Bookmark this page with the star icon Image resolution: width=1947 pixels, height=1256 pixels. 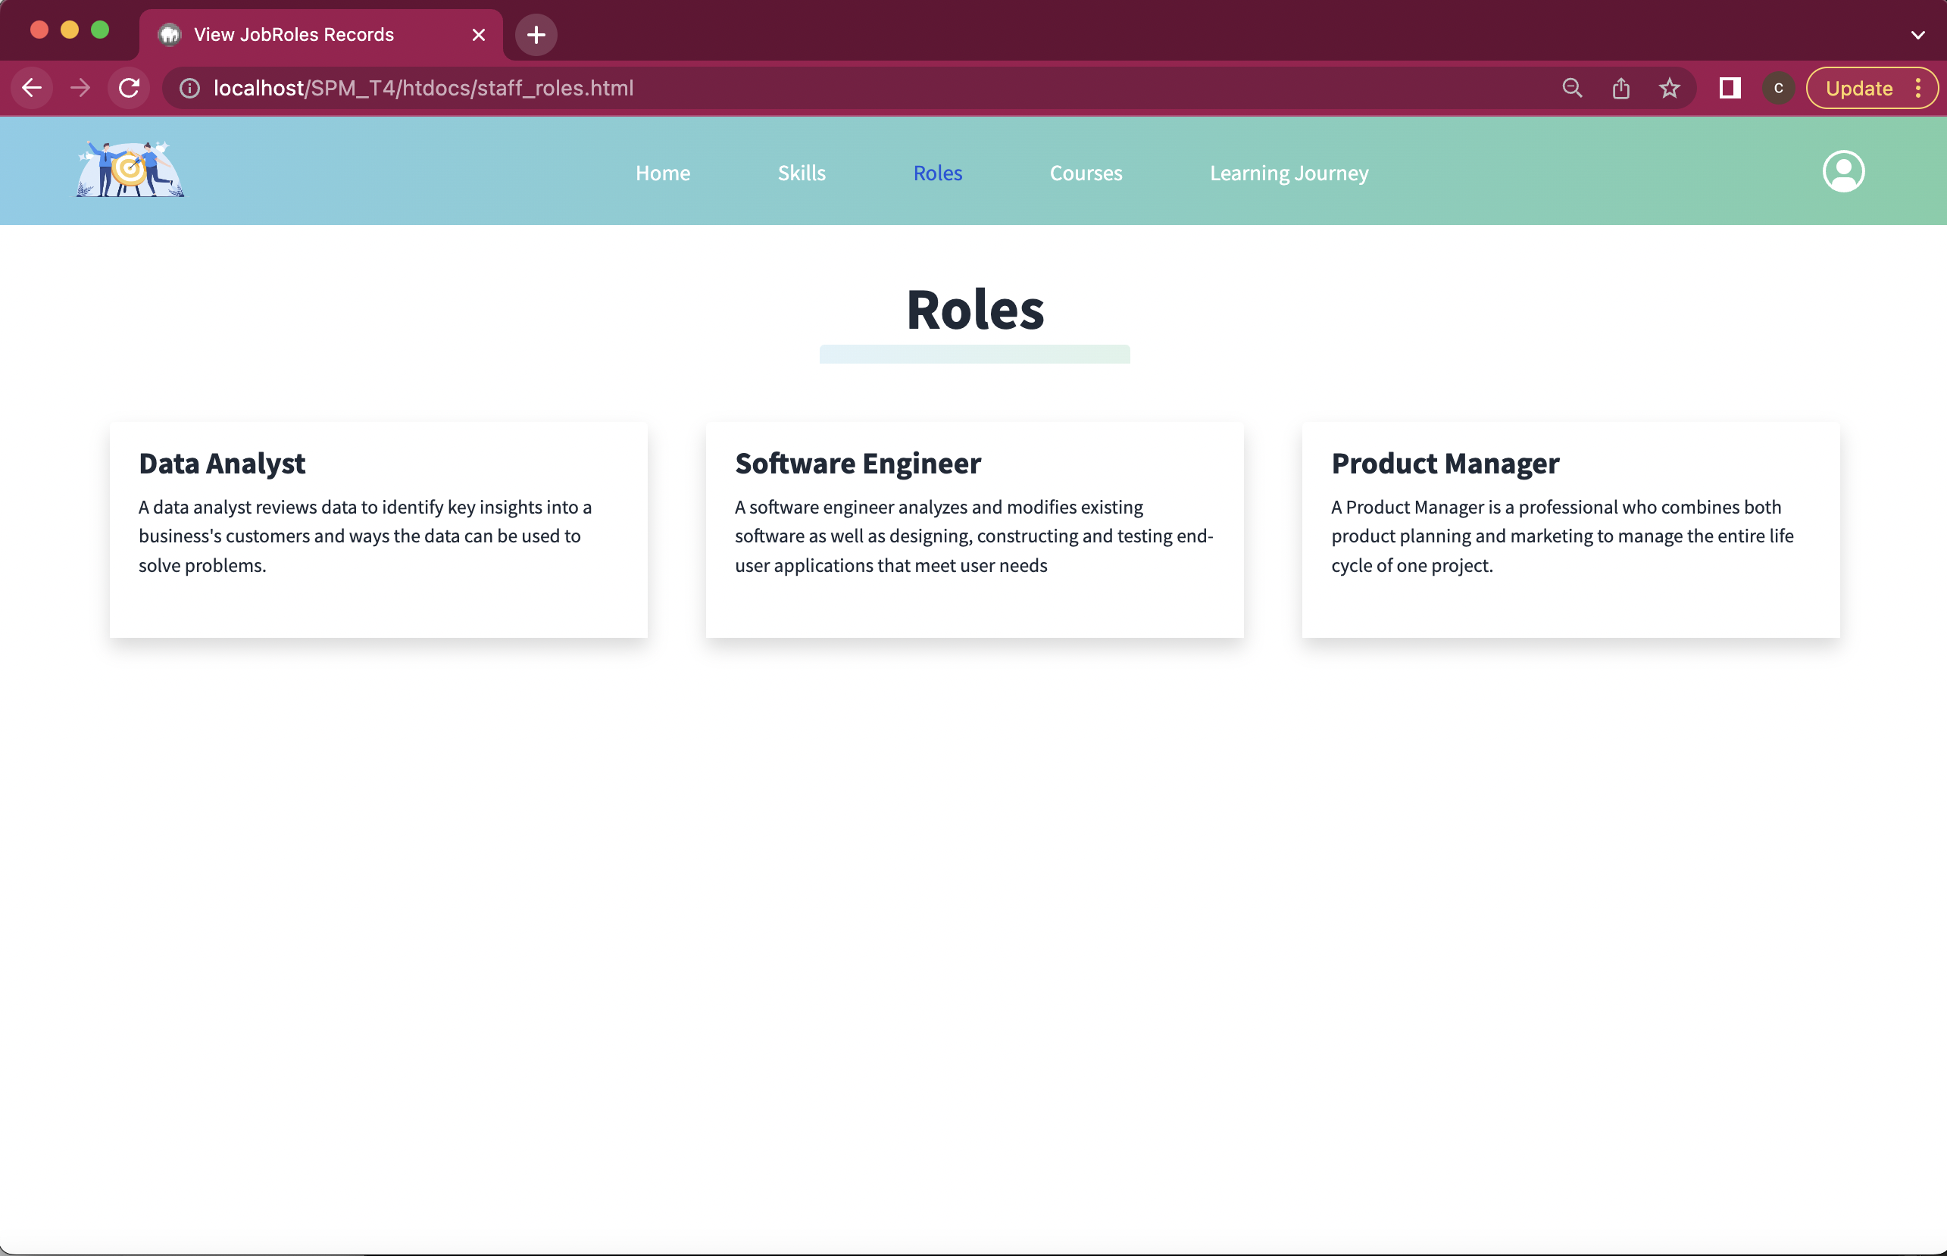tap(1669, 88)
